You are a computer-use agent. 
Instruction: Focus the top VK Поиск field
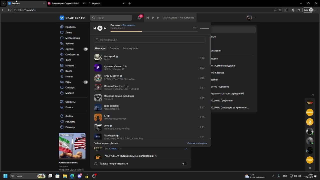(x=111, y=18)
